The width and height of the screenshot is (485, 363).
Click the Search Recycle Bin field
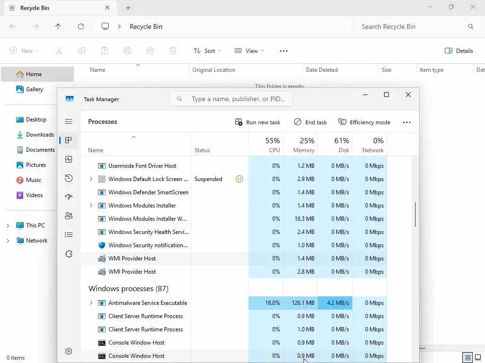(417, 26)
